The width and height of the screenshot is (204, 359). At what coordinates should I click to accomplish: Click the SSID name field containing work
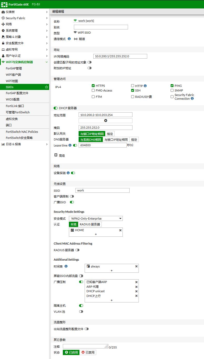tap(103, 190)
